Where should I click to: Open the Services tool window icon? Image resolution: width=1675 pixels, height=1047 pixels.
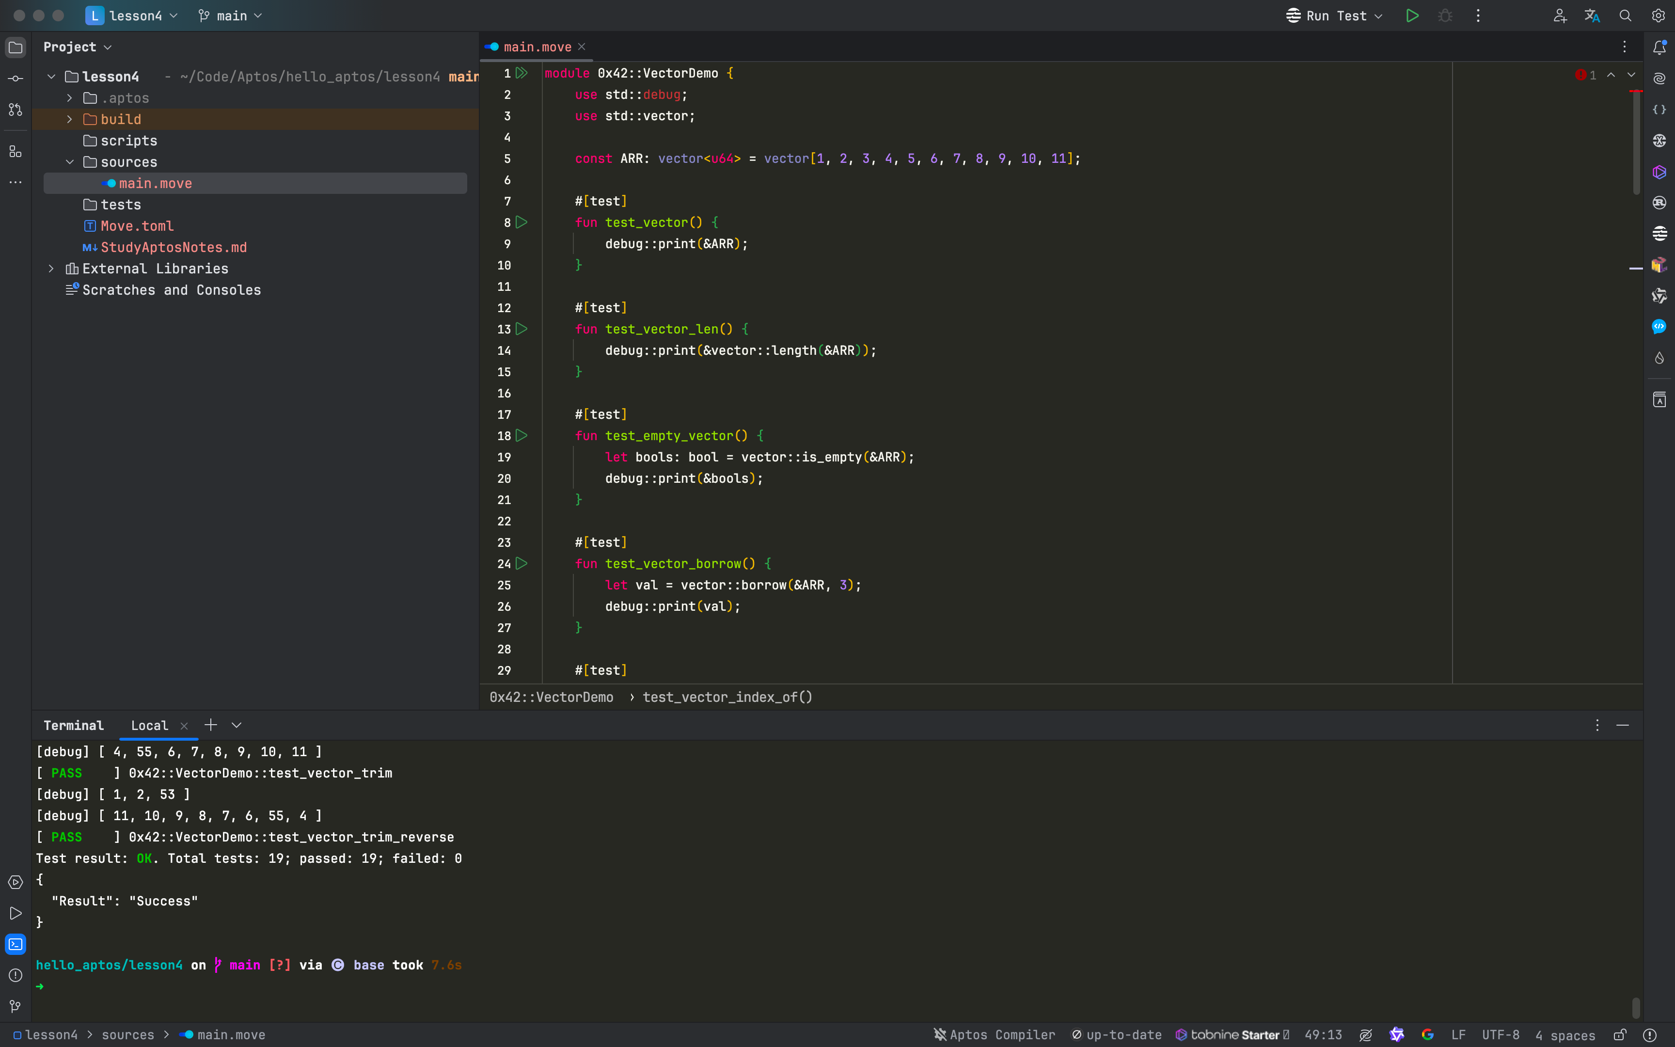point(15,882)
